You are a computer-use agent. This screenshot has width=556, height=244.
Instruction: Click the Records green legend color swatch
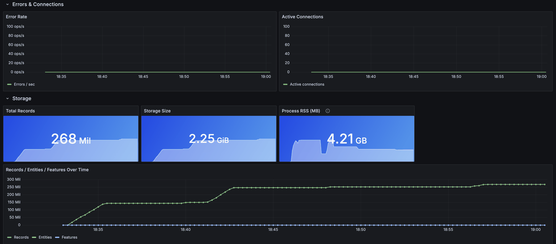click(x=9, y=237)
